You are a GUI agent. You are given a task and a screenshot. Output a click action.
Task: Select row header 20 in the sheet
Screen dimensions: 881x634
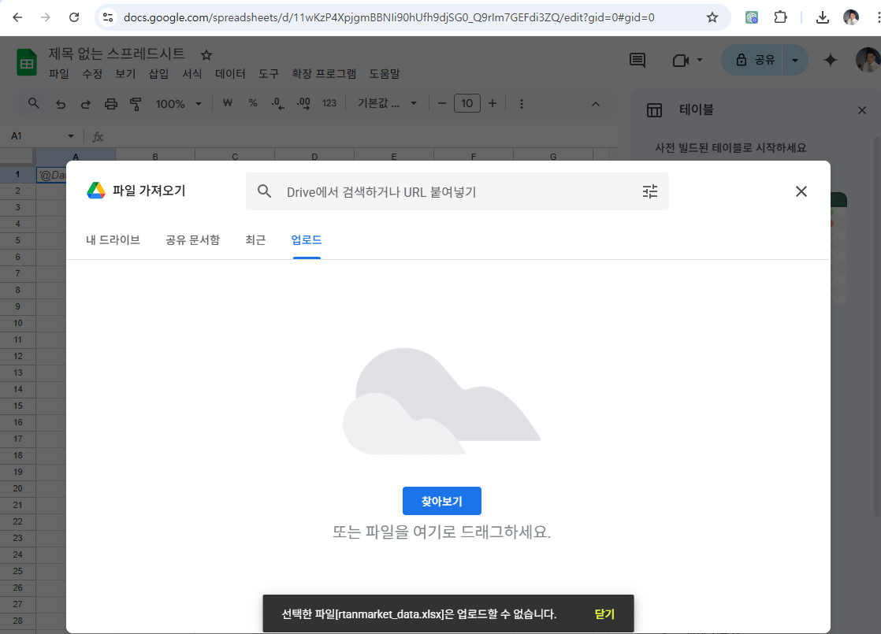click(x=17, y=488)
